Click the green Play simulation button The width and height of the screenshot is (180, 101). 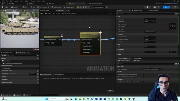tap(78, 7)
